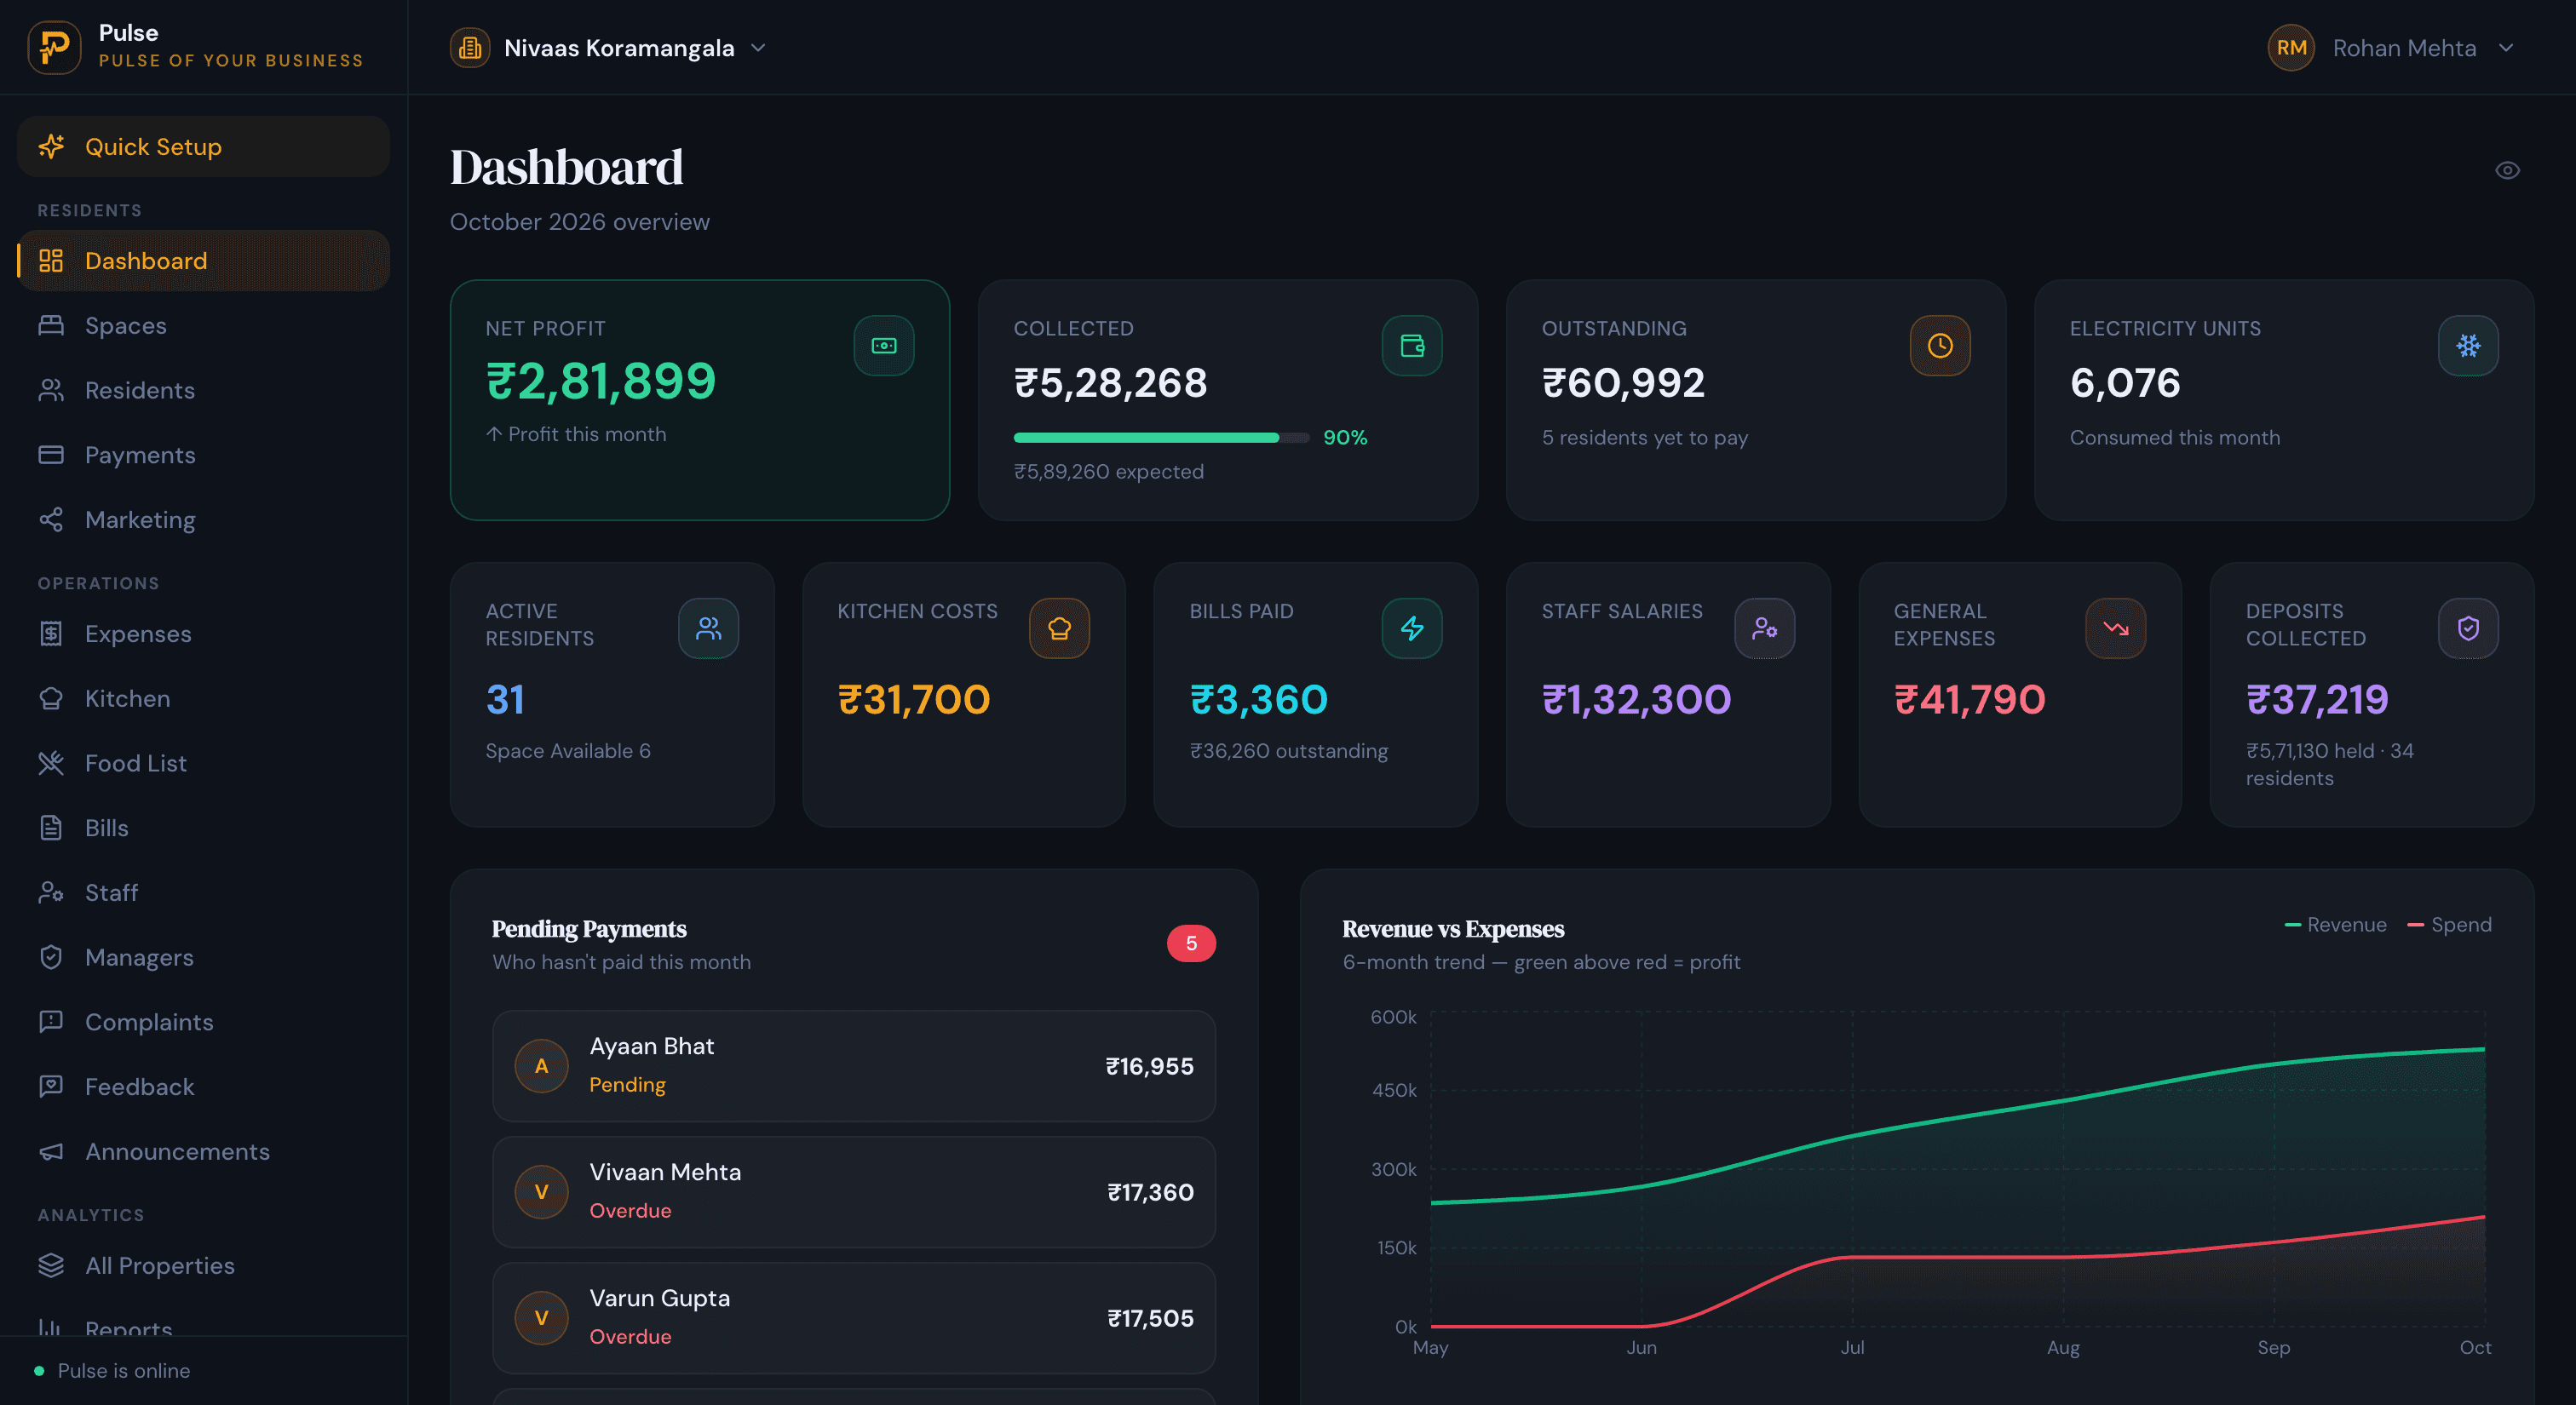
Task: Open the Spaces page
Action: click(203, 326)
